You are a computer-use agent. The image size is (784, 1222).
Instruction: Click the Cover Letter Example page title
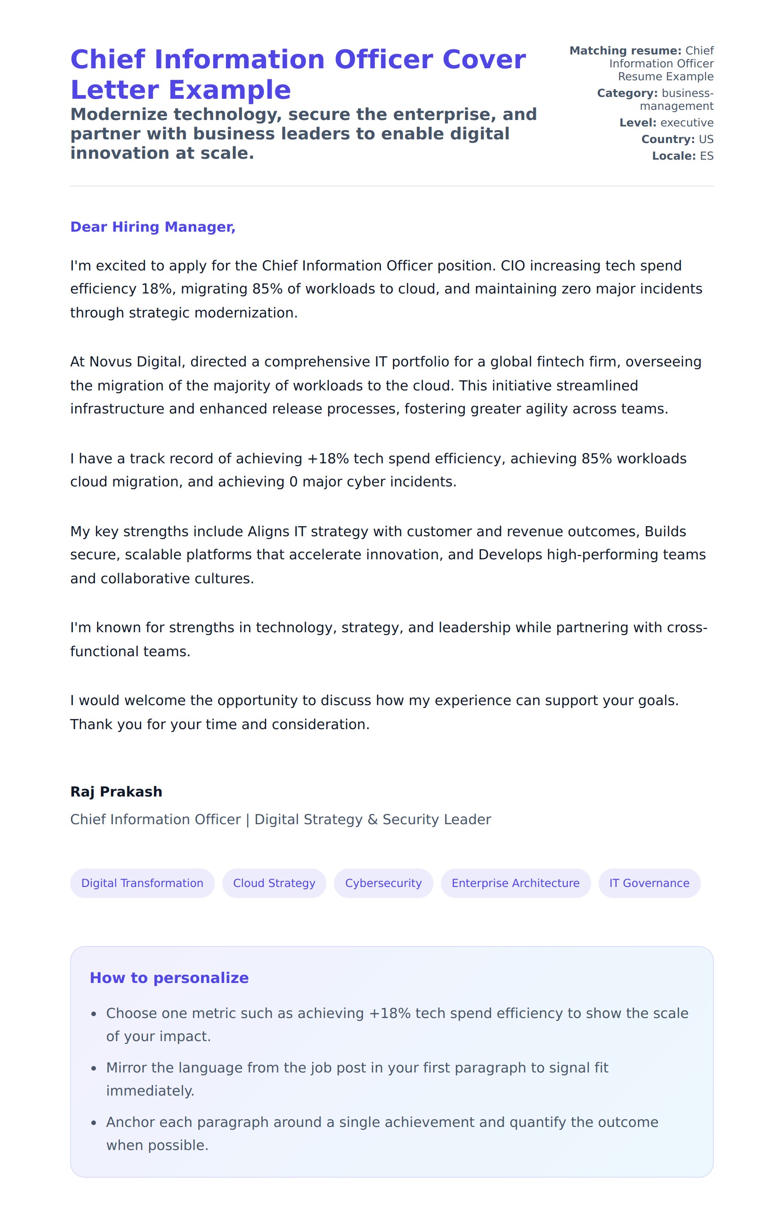(298, 74)
